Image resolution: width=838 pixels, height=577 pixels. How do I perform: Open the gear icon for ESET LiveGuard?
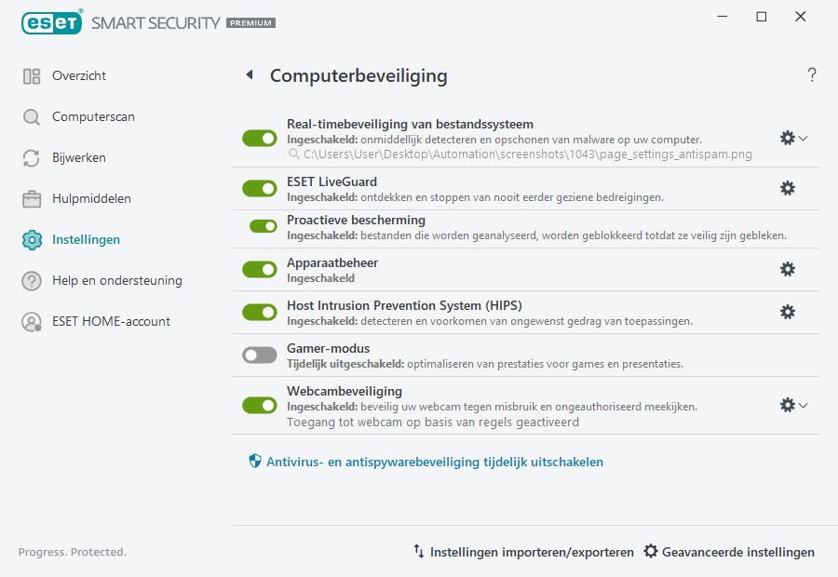(x=788, y=188)
